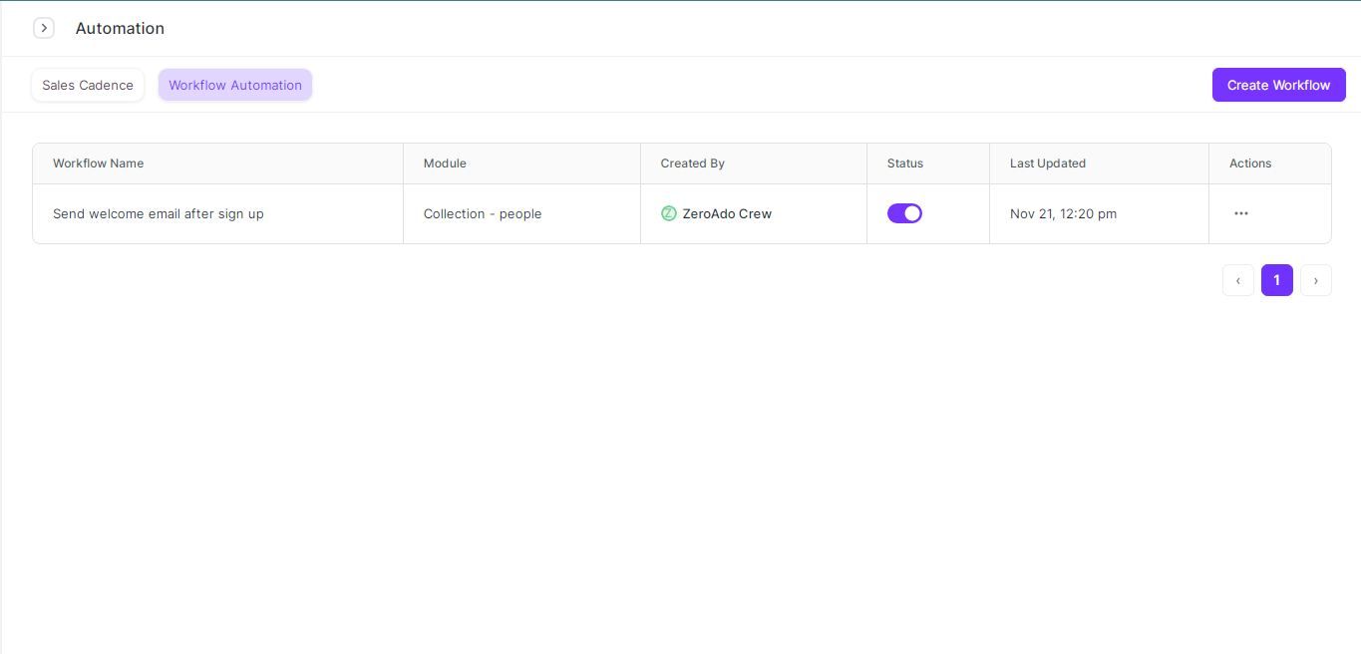Click the ZeroAdo Crew avatar icon
This screenshot has height=654, width=1361.
[x=669, y=213]
